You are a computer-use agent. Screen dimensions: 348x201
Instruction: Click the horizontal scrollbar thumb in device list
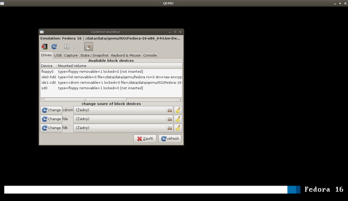(x=85, y=100)
